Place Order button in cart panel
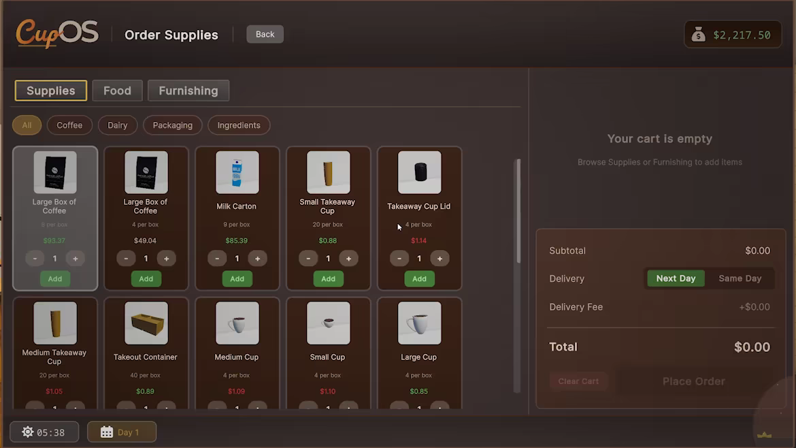The width and height of the screenshot is (796, 448). click(693, 381)
